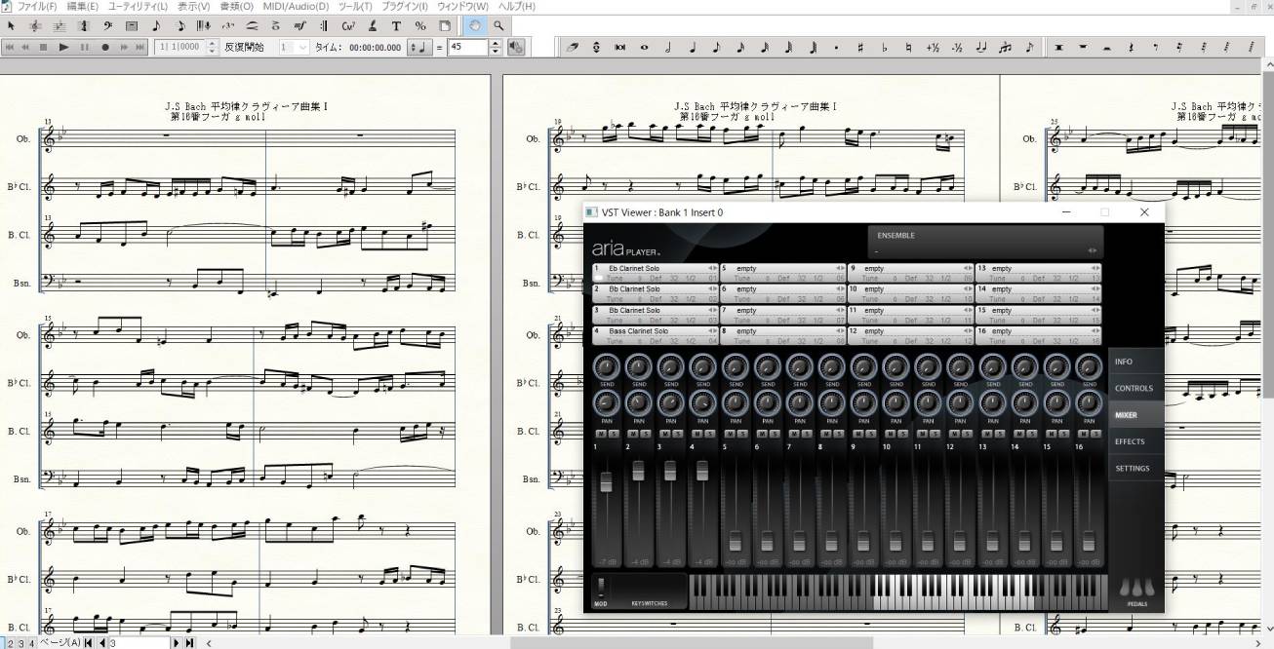This screenshot has height=649, width=1274.
Task: Add a natural accidental
Action: [x=908, y=47]
